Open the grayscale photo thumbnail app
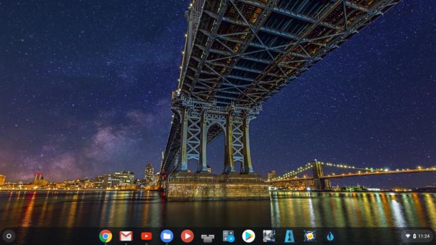Screen dimensions: 436x245 click(269, 236)
